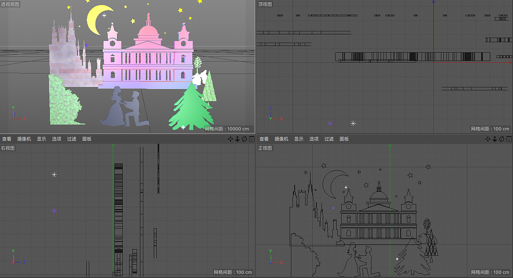The width and height of the screenshot is (513, 278).
Task: Click the zoom view icon in the right view
Action: point(237,139)
